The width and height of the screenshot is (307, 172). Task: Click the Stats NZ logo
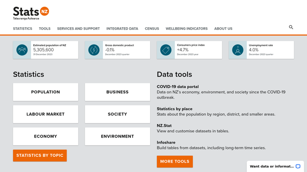click(31, 13)
